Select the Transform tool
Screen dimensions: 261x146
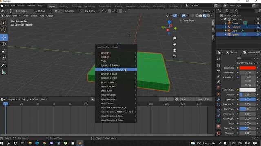4,58
